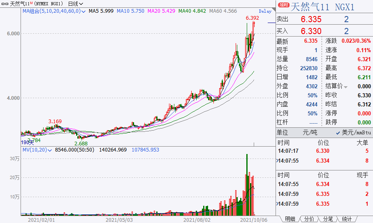This screenshot has width=373, height=223.
Task: Click the 杠杆 row label
Action: click(x=283, y=122)
